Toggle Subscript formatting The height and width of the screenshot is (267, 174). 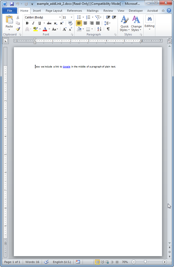click(x=55, y=23)
